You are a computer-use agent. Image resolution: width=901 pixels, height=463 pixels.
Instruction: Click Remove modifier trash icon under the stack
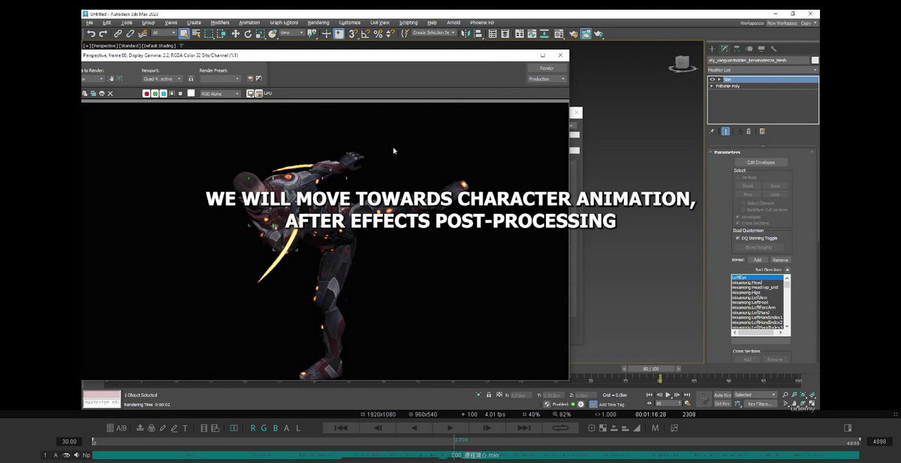tap(749, 131)
